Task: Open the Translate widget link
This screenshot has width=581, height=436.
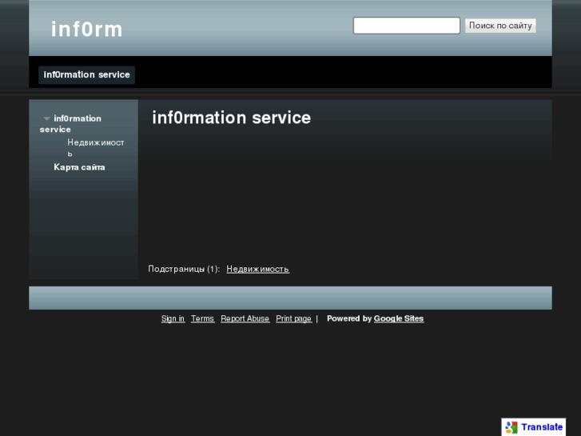Action: coord(542,427)
